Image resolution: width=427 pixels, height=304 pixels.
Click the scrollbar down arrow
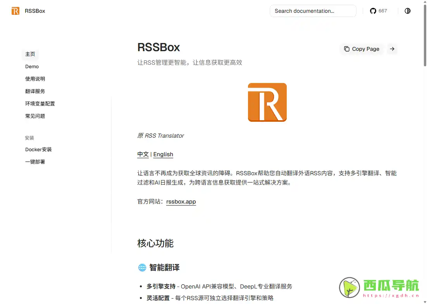coord(425,302)
